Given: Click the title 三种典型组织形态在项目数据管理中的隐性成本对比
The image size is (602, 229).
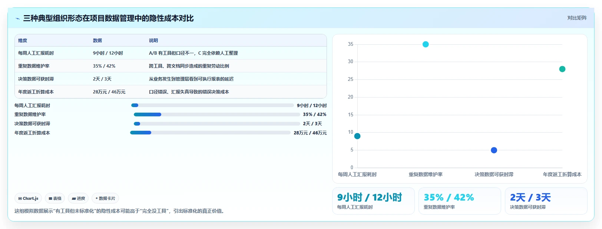Looking at the screenshot, I should (x=108, y=18).
